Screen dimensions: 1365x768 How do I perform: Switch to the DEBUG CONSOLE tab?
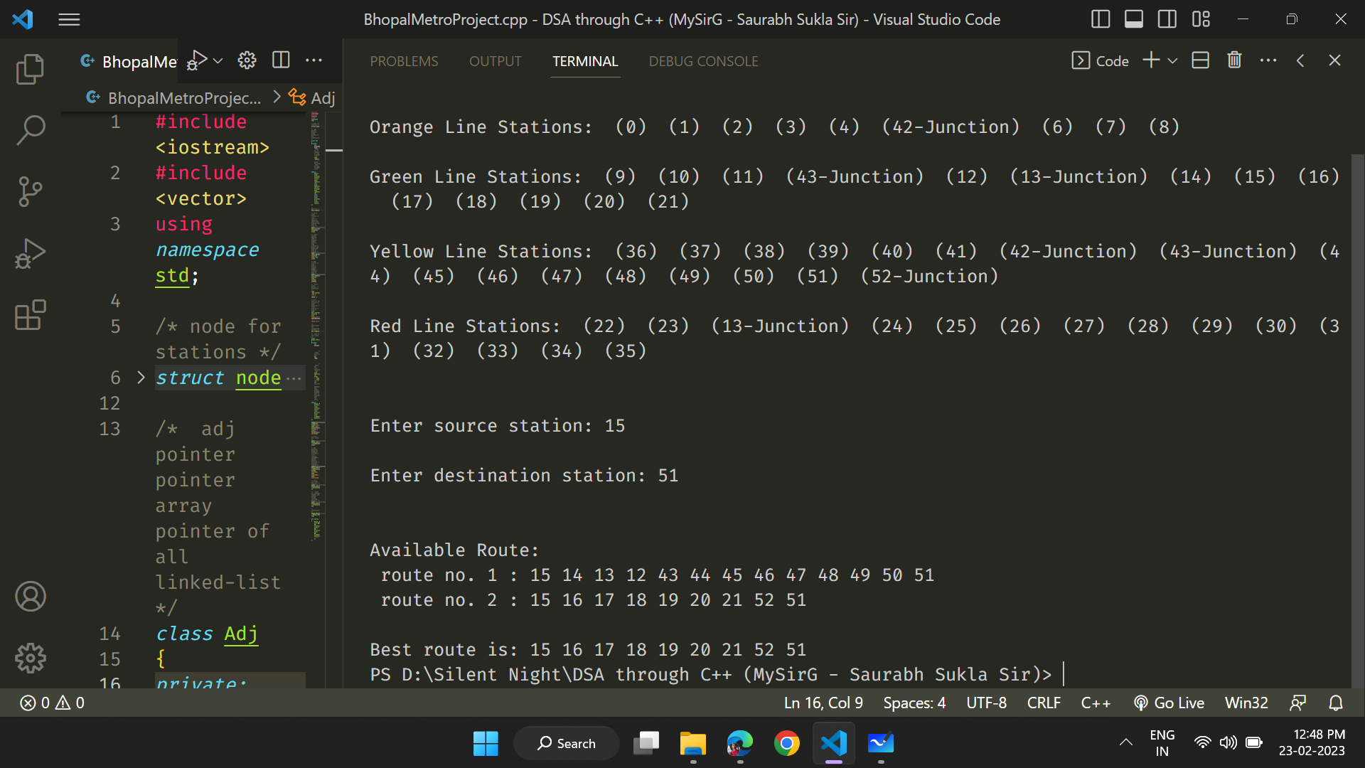(x=703, y=61)
